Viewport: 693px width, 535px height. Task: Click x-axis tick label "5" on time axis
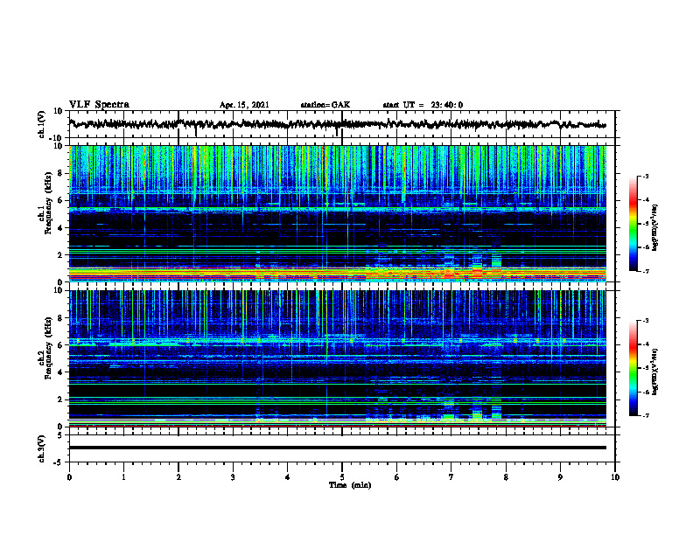click(342, 477)
